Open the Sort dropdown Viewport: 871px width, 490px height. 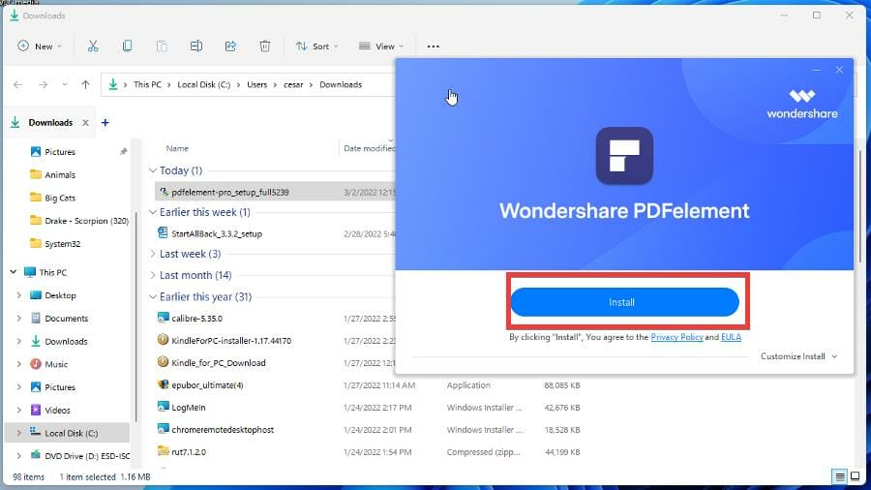click(x=317, y=46)
